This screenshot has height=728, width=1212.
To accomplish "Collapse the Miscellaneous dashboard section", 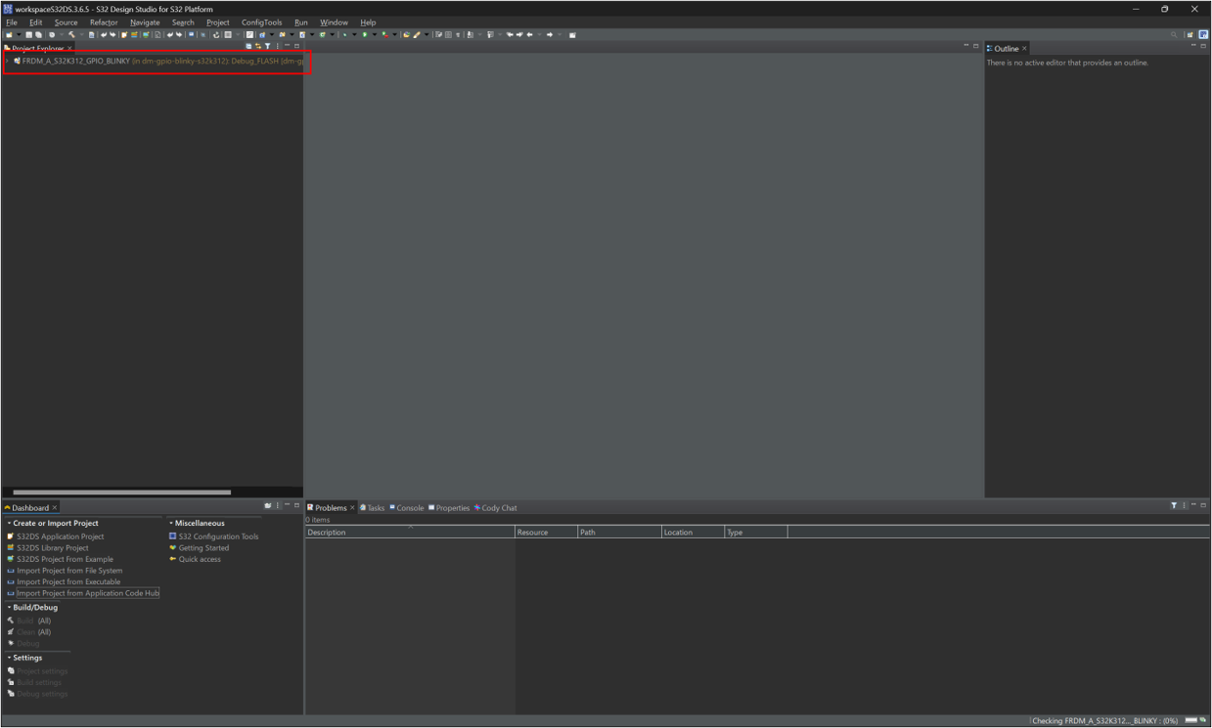I will (x=171, y=524).
